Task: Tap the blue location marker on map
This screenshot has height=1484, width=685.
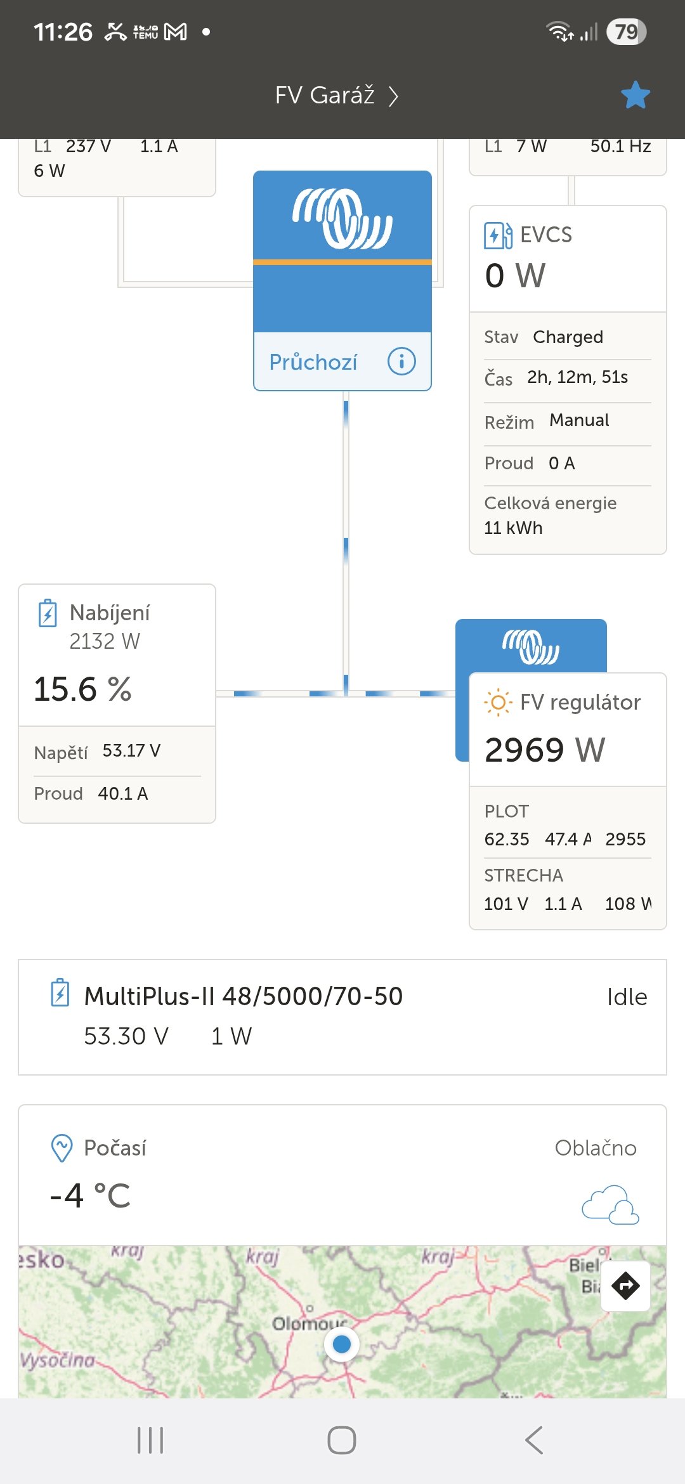Action: tap(342, 1344)
